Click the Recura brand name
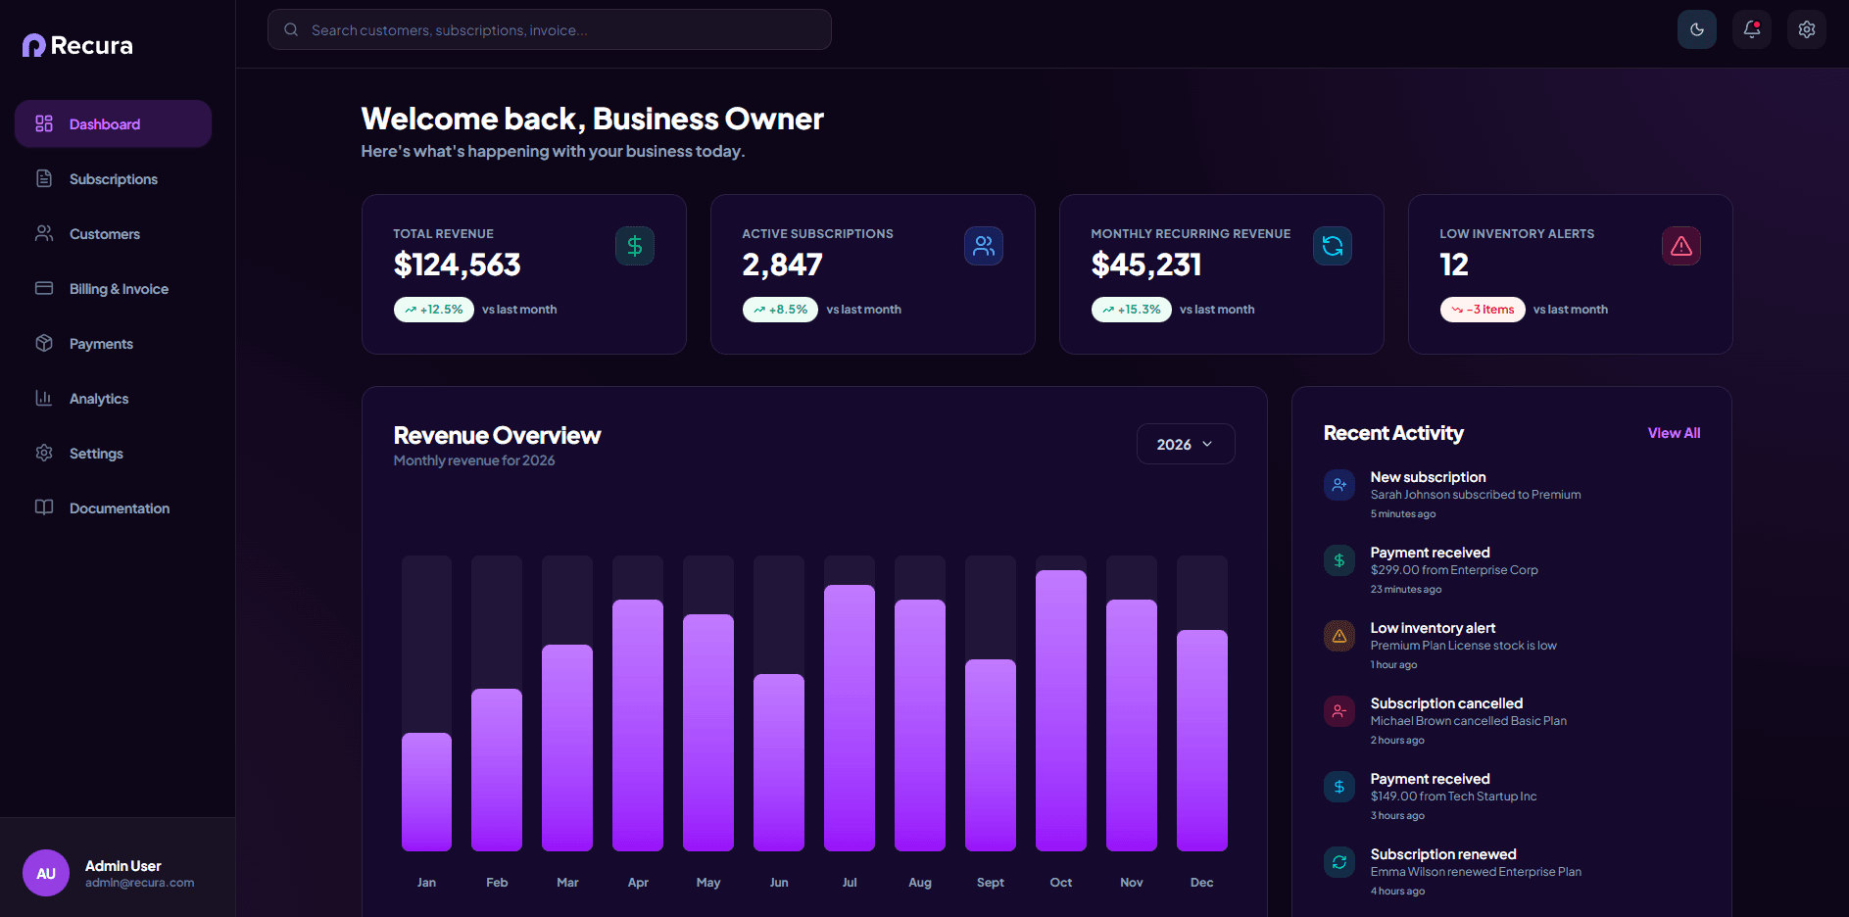Viewport: 1849px width, 917px height. (x=91, y=45)
